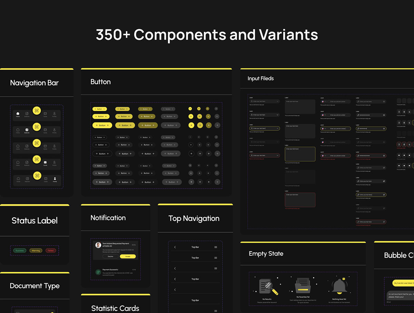Open hamburger menu in first Top Bar row

click(216, 247)
